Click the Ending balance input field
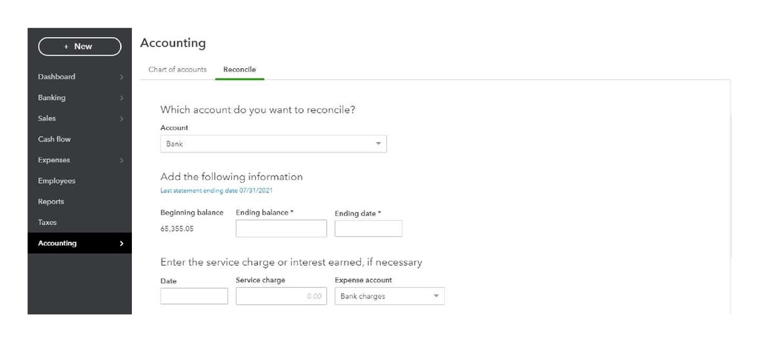 click(281, 229)
